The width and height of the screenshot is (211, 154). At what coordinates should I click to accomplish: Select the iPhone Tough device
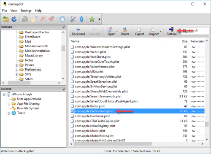(22, 94)
